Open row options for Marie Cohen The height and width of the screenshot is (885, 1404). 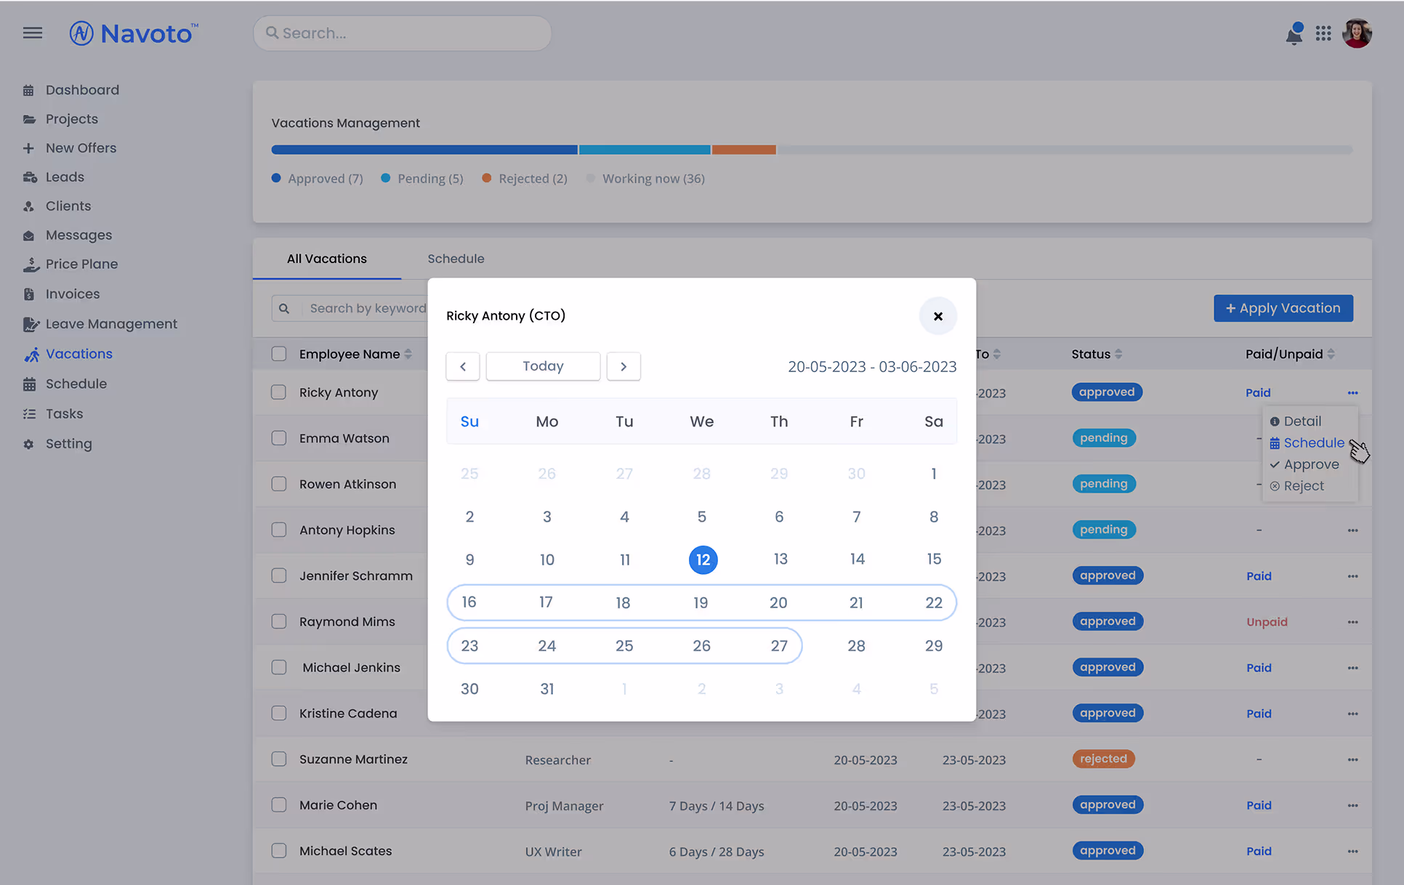point(1352,805)
